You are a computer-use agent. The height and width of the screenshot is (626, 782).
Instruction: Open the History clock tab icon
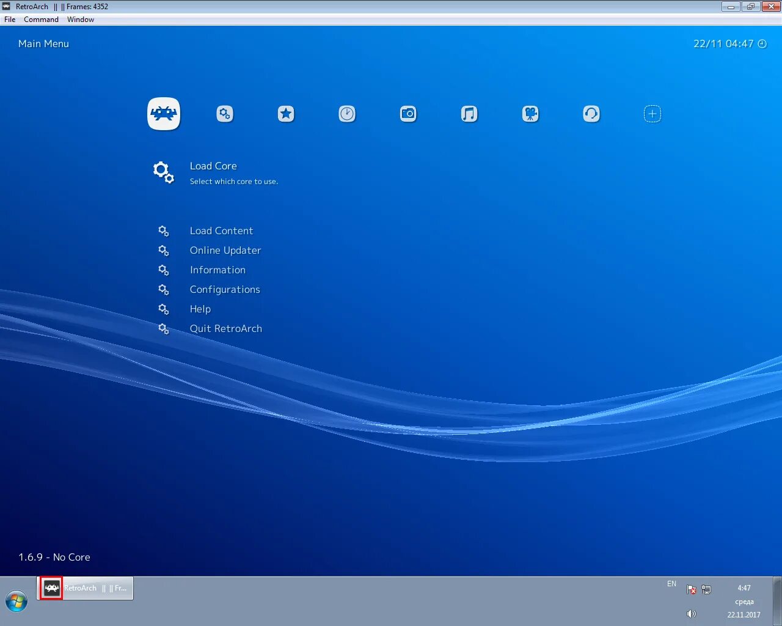click(347, 114)
